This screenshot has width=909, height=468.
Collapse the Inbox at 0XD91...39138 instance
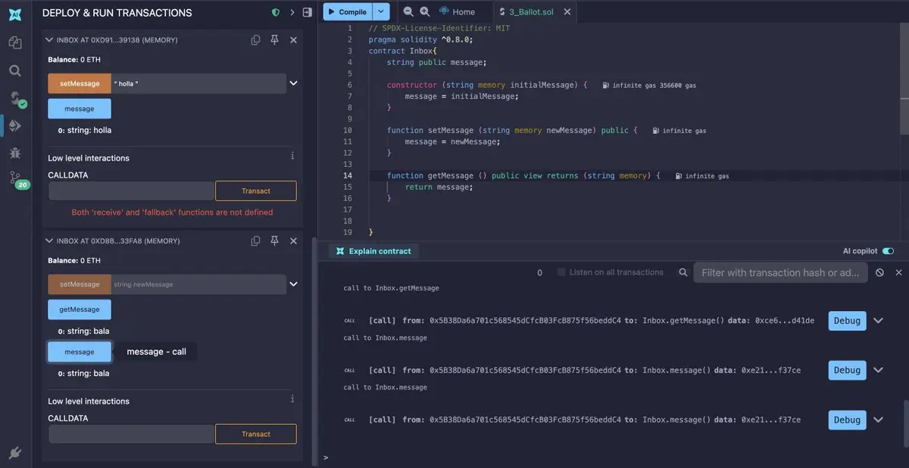pyautogui.click(x=50, y=40)
